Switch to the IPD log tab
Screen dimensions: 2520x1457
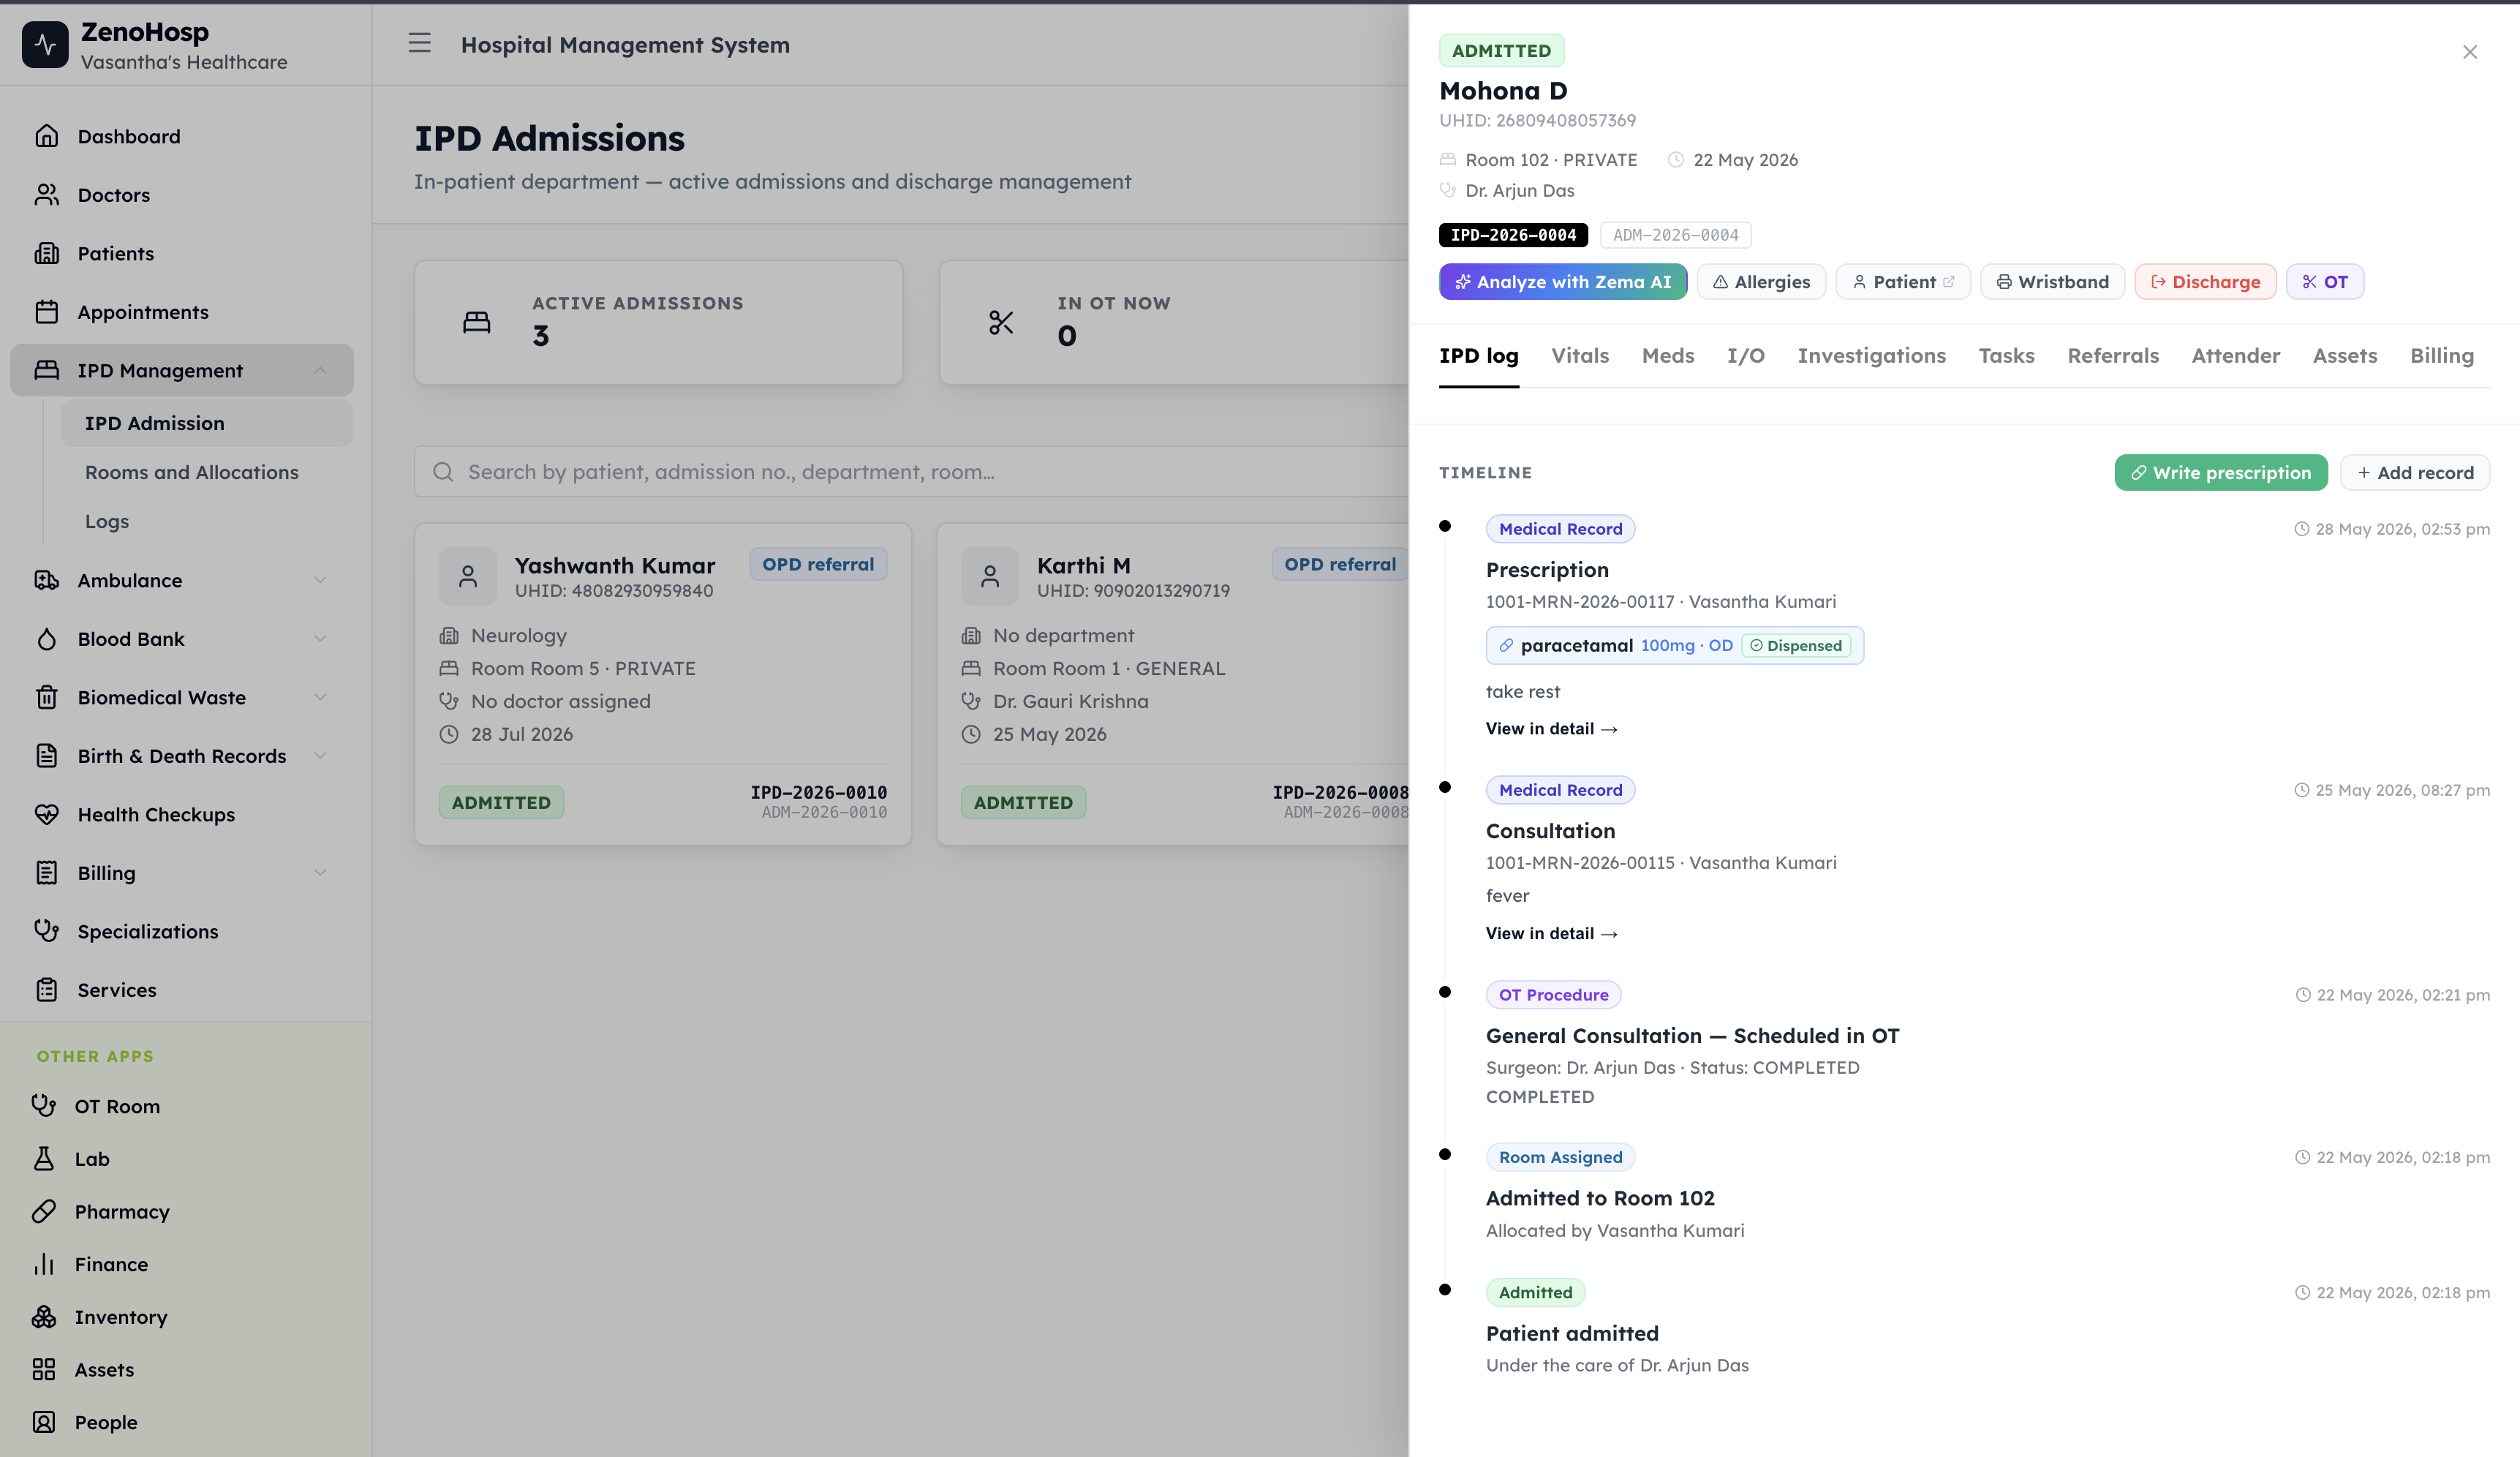[x=1478, y=356]
